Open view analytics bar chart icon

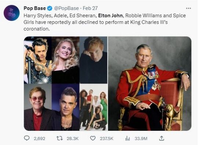pos(127,138)
